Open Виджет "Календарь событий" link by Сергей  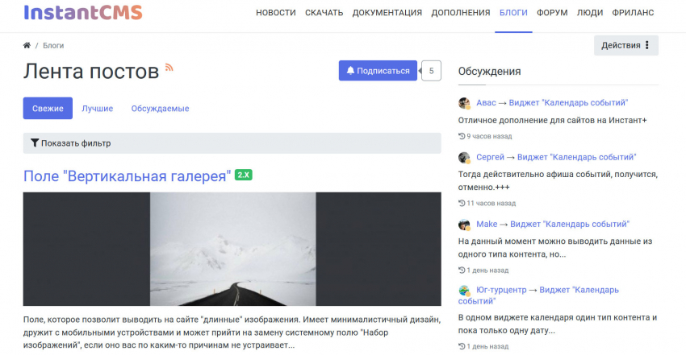click(x=576, y=157)
